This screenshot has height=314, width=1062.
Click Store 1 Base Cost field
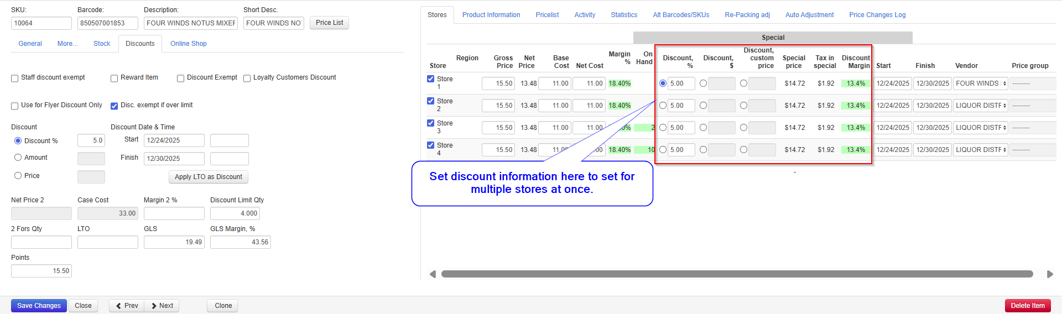[x=554, y=83]
